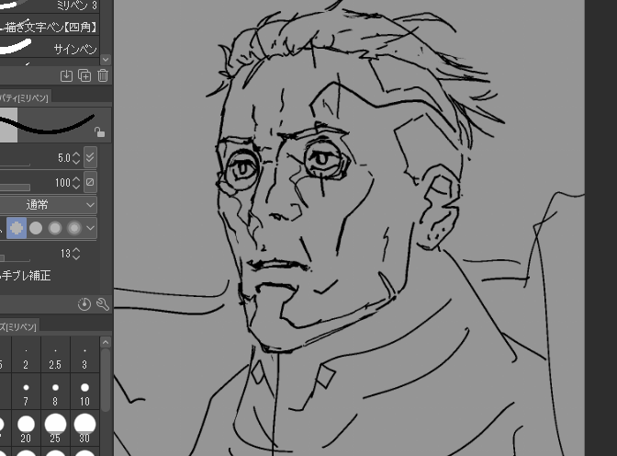Screen dimensions: 617x456
Task: Select brush size preset 30
Action: point(84,428)
